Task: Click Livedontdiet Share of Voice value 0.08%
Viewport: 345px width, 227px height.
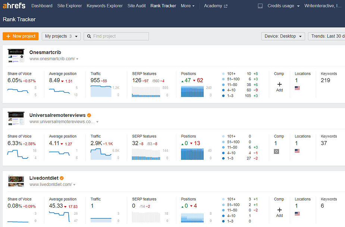Action: pos(15,206)
